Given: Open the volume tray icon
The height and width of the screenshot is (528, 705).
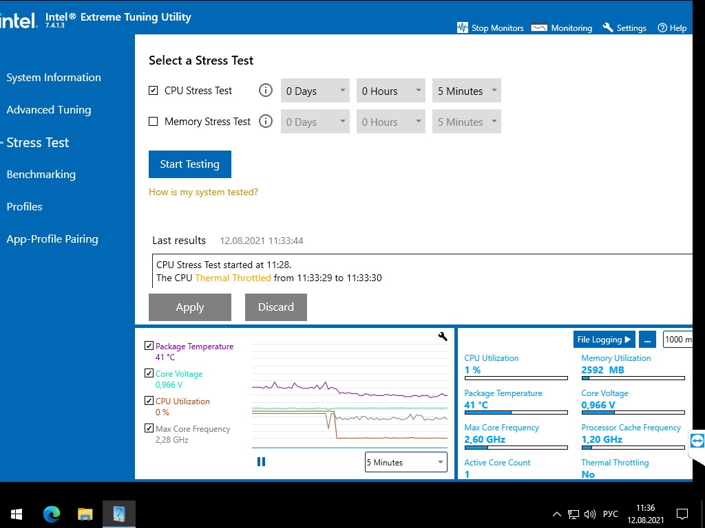Looking at the screenshot, I should pyautogui.click(x=589, y=514).
